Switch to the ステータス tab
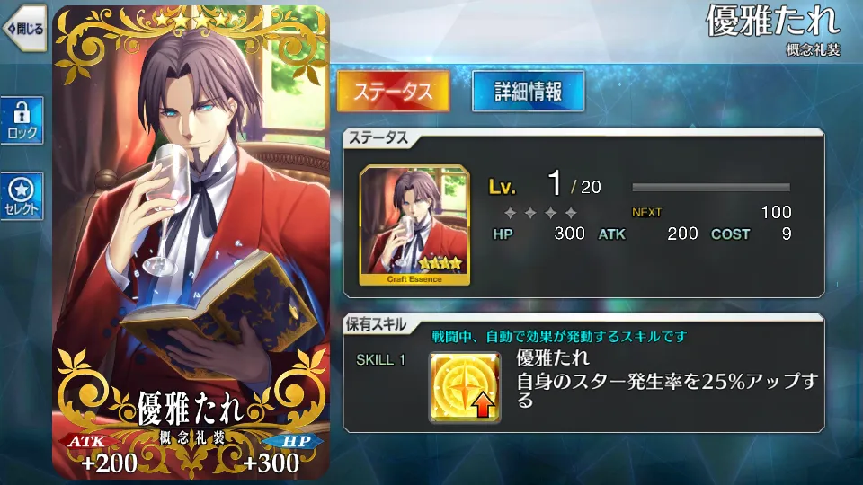The image size is (863, 485). [393, 92]
